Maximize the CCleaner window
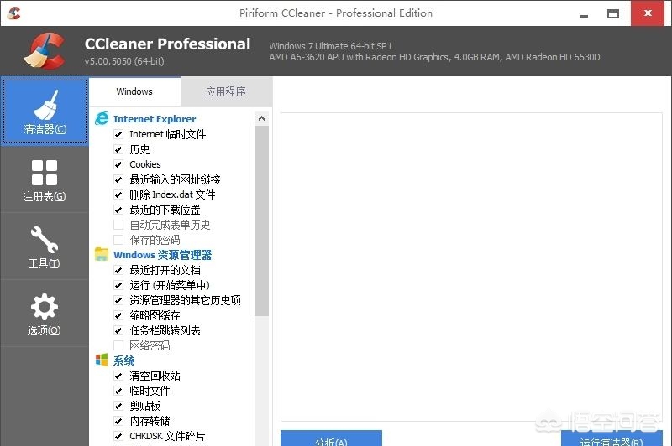This screenshot has height=446, width=672. (613, 14)
